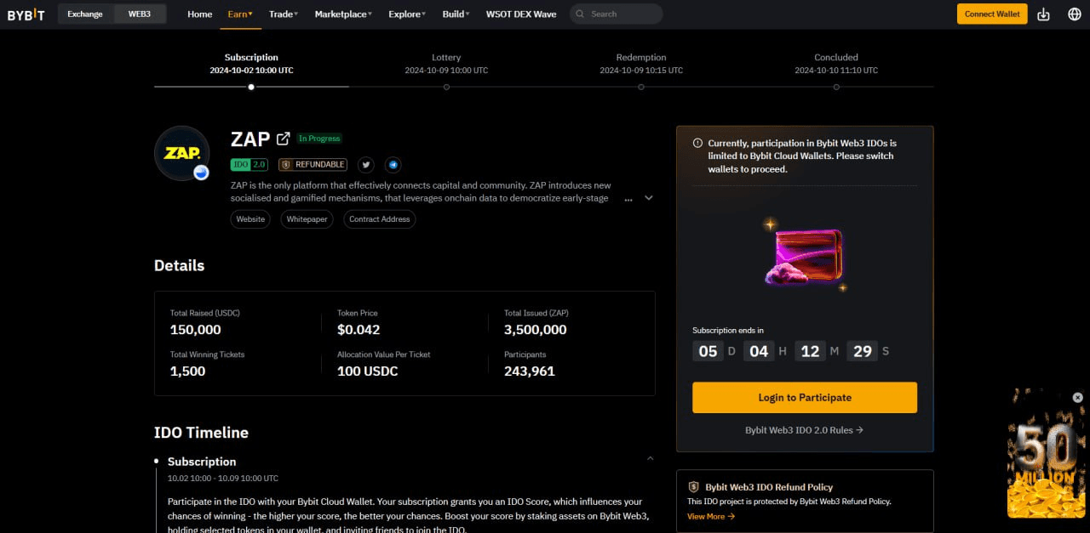
Task: Click the Login to Participate button
Action: tap(804, 398)
